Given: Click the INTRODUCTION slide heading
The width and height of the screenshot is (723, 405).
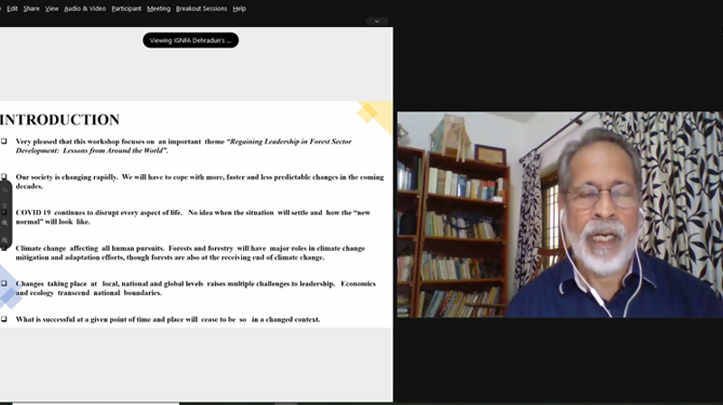Looking at the screenshot, I should 60,119.
